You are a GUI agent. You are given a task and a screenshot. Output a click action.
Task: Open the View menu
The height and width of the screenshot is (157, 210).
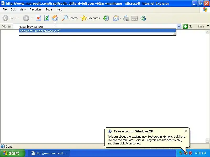[23, 9]
